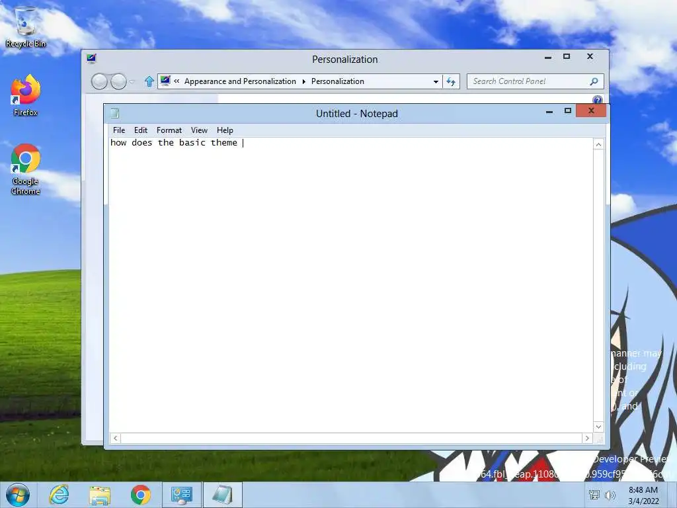This screenshot has height=508, width=677.
Task: Click Back button in Personalization window
Action: pos(99,81)
